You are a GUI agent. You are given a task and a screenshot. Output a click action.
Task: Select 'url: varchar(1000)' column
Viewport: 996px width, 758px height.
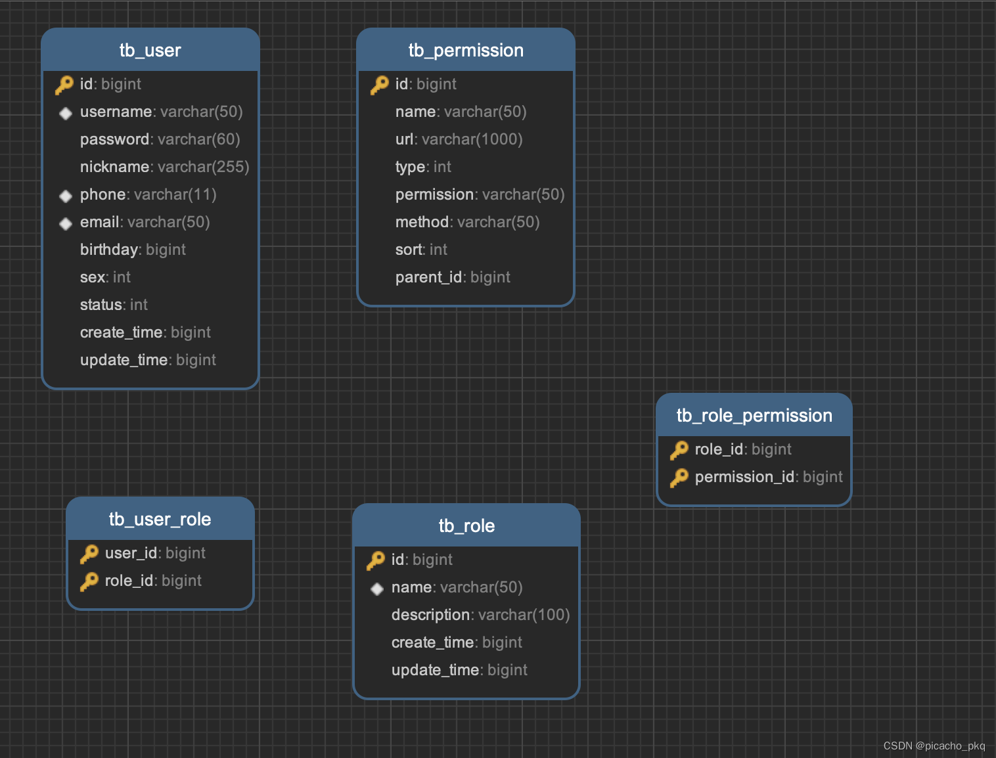point(466,139)
